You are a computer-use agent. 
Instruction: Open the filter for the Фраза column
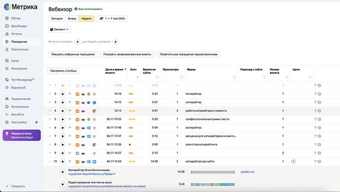(x=235, y=77)
